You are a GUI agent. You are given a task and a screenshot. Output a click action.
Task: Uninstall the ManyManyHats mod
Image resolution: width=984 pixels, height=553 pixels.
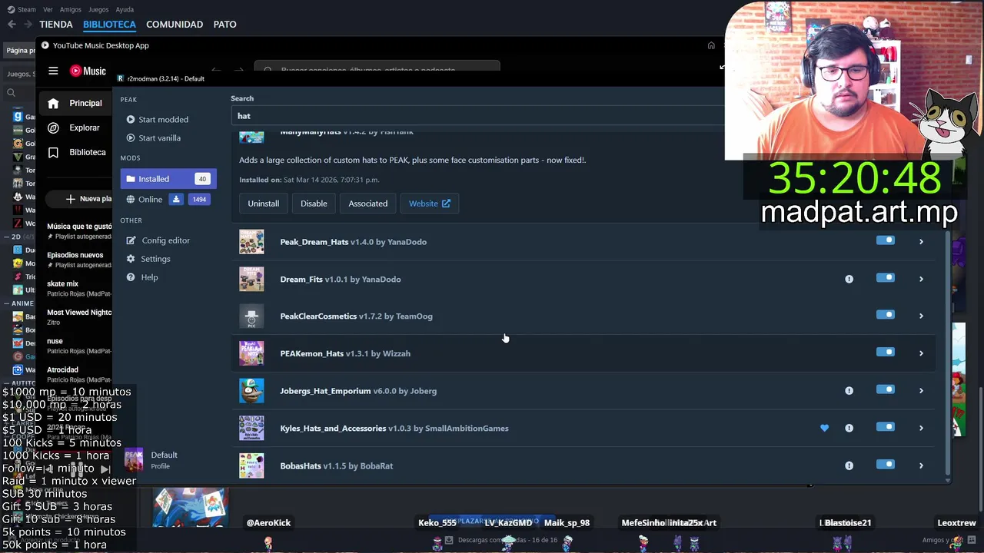point(263,204)
